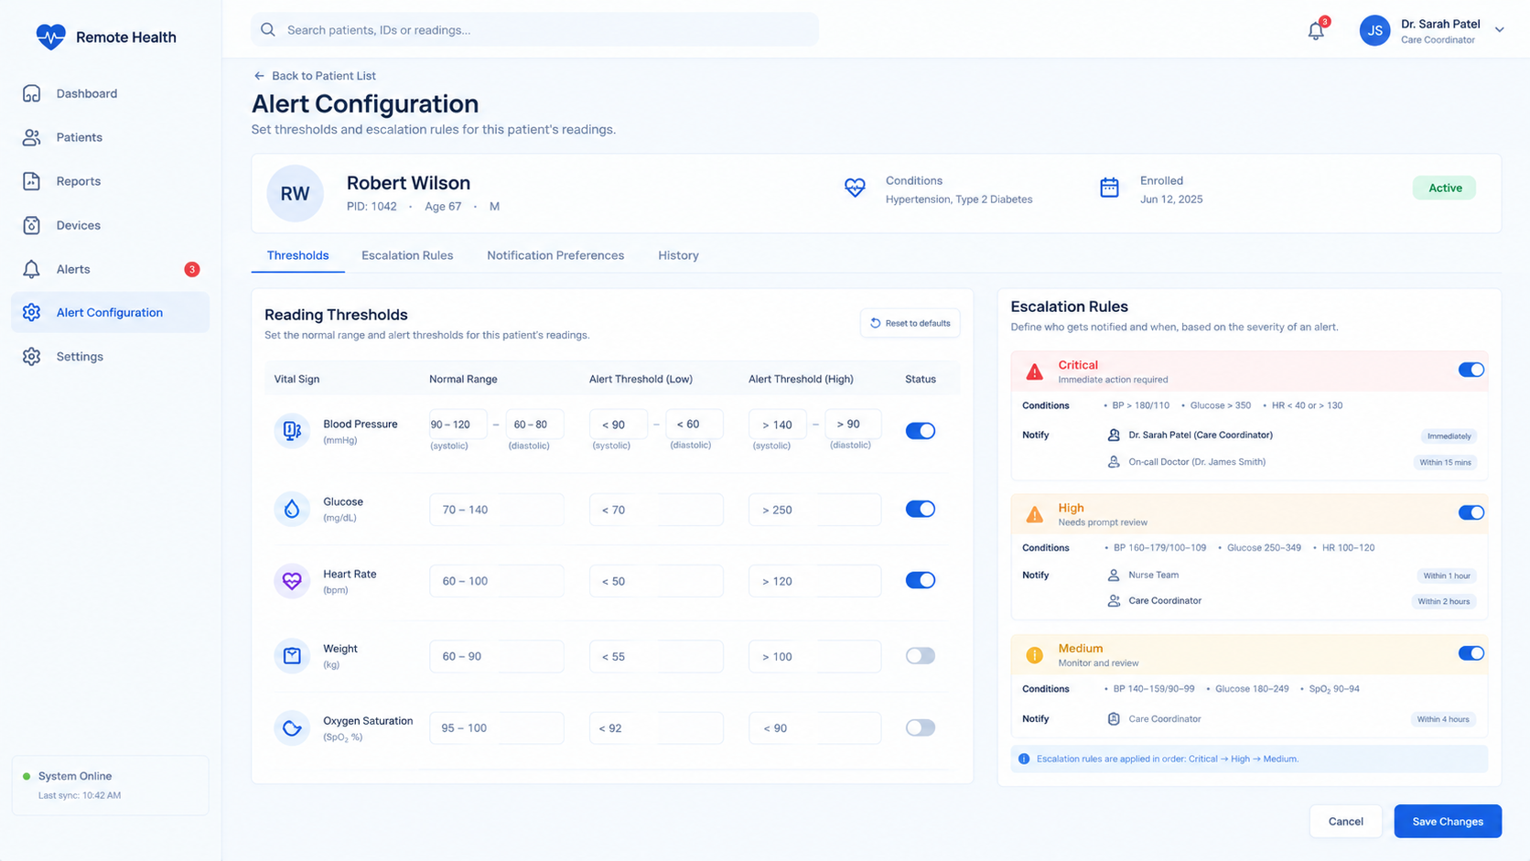Click the Save Changes button
1530x861 pixels.
pyautogui.click(x=1448, y=822)
